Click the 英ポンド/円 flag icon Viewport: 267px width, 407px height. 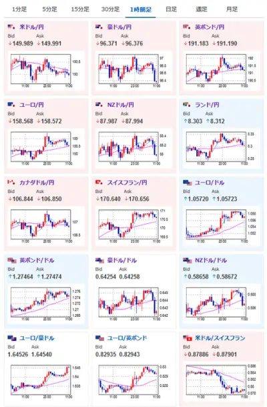187,27
